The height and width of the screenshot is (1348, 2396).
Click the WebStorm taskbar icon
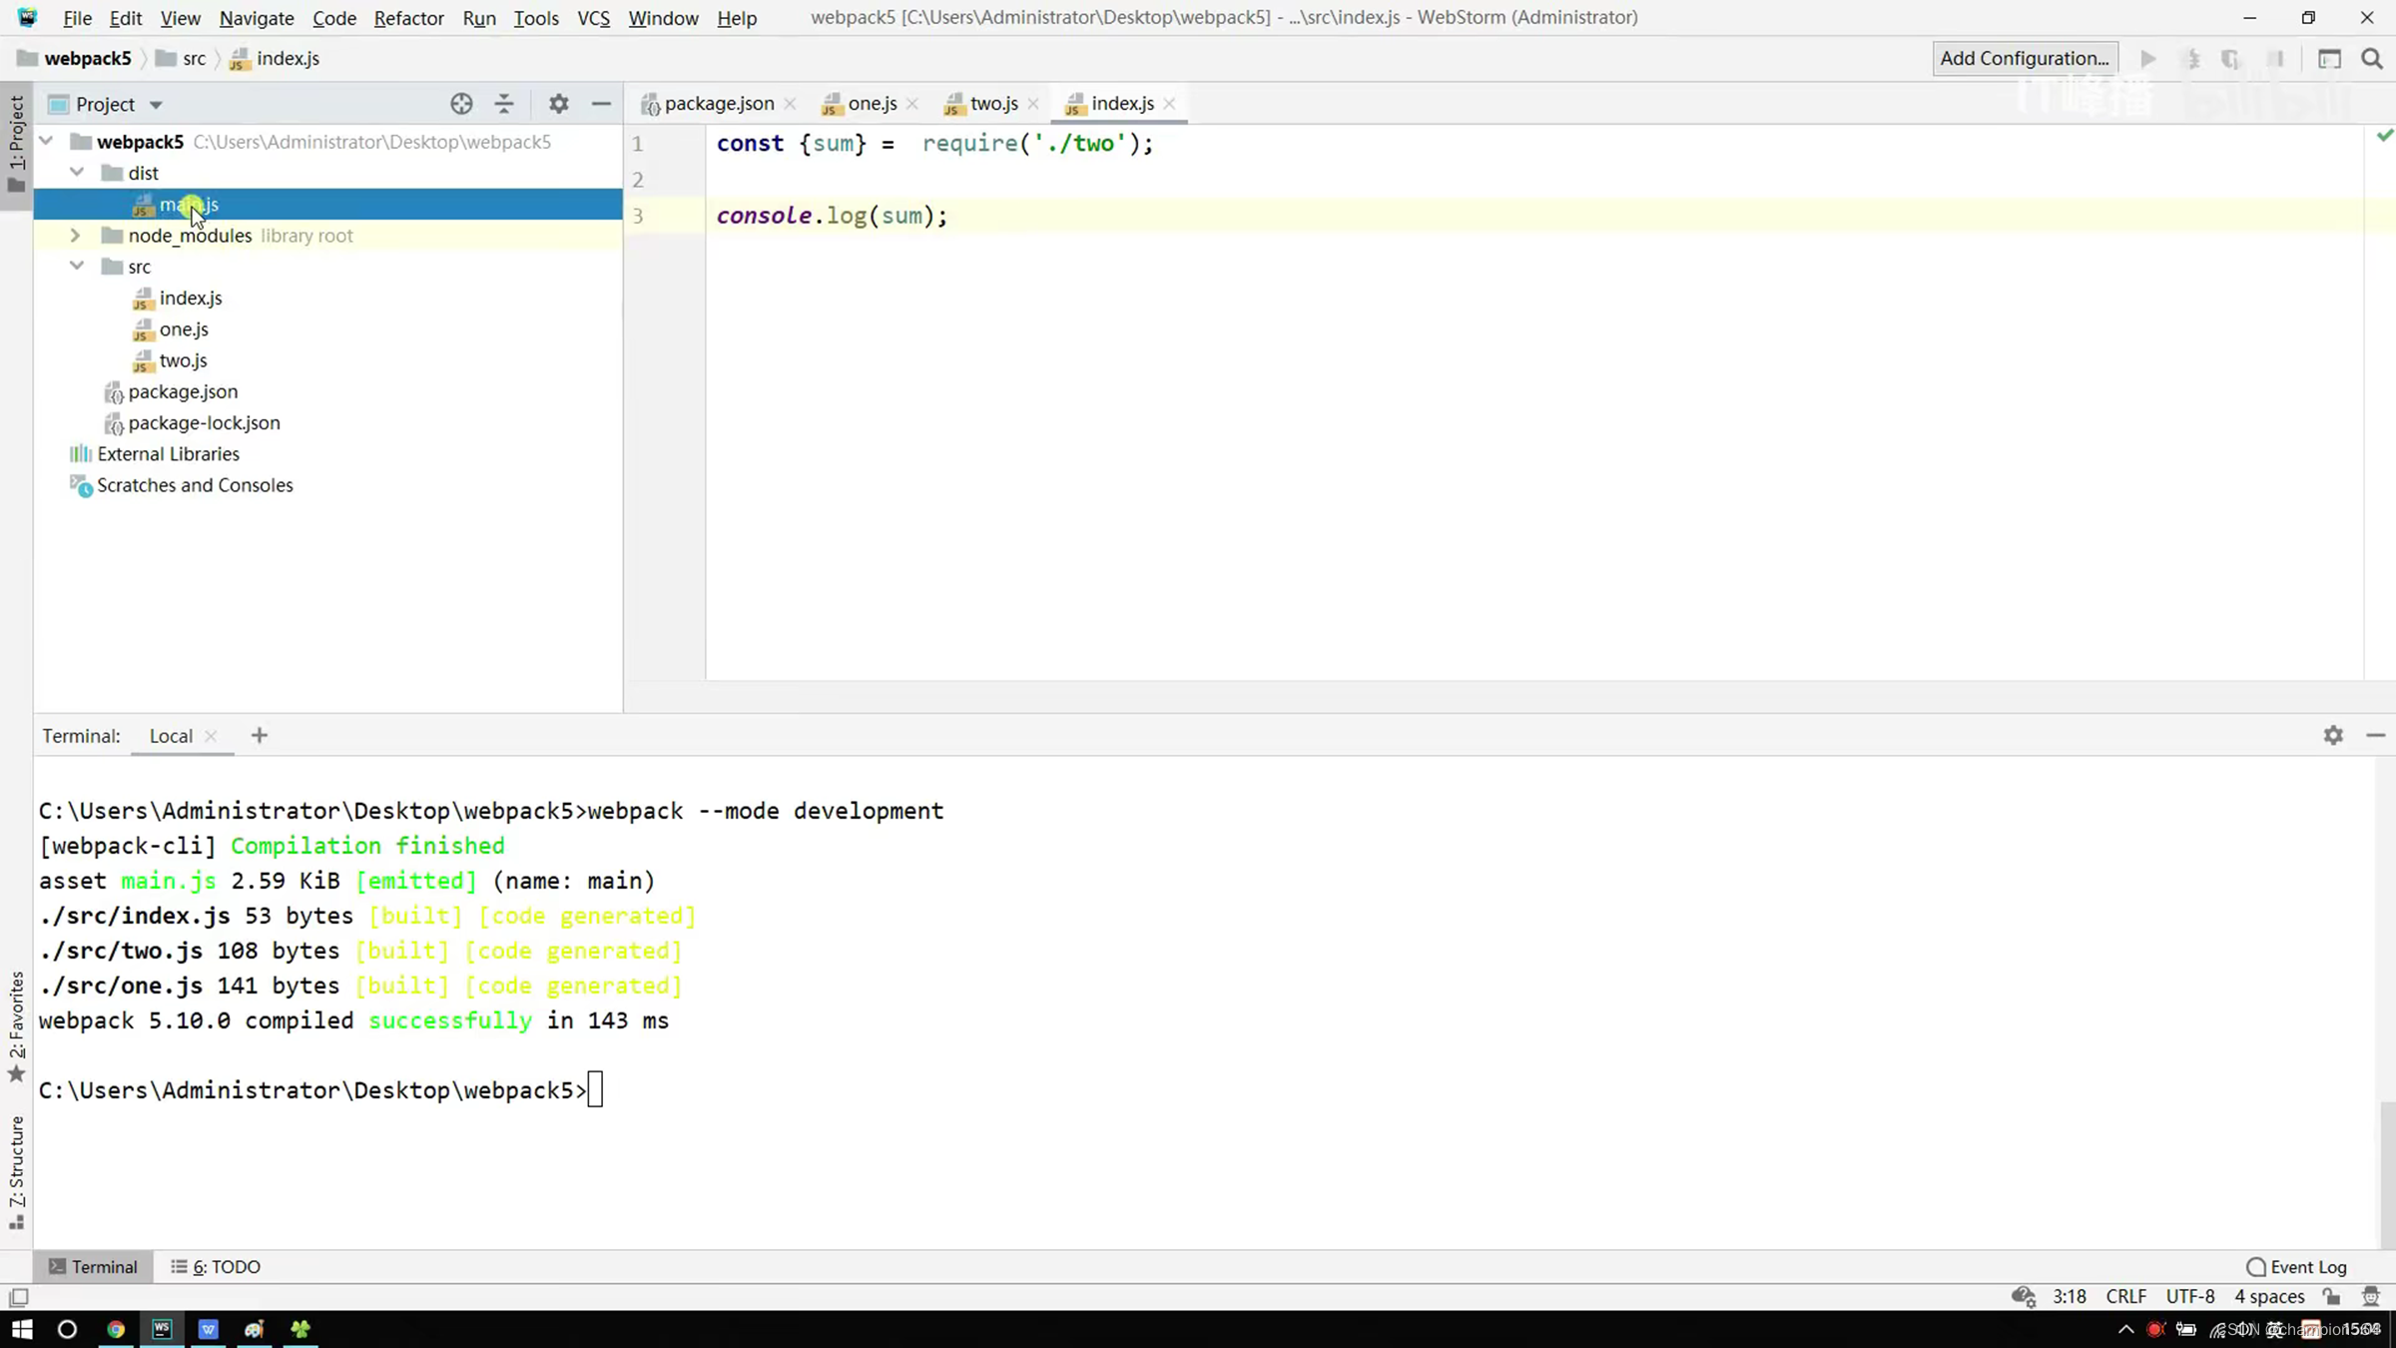tap(162, 1329)
